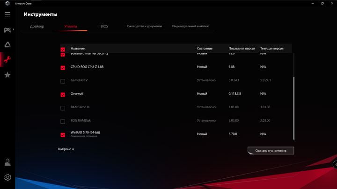Image resolution: width=337 pixels, height=189 pixels.
Task: Expand the side panel arrow at right edge
Action: point(335,165)
